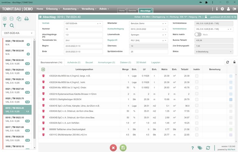Click the add new Abschlag plus icon
This screenshot has width=238, height=152.
pos(5,19)
